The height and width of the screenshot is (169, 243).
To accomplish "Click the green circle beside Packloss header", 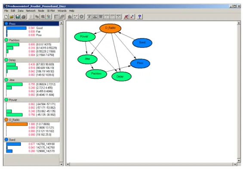I will click(x=6, y=40).
